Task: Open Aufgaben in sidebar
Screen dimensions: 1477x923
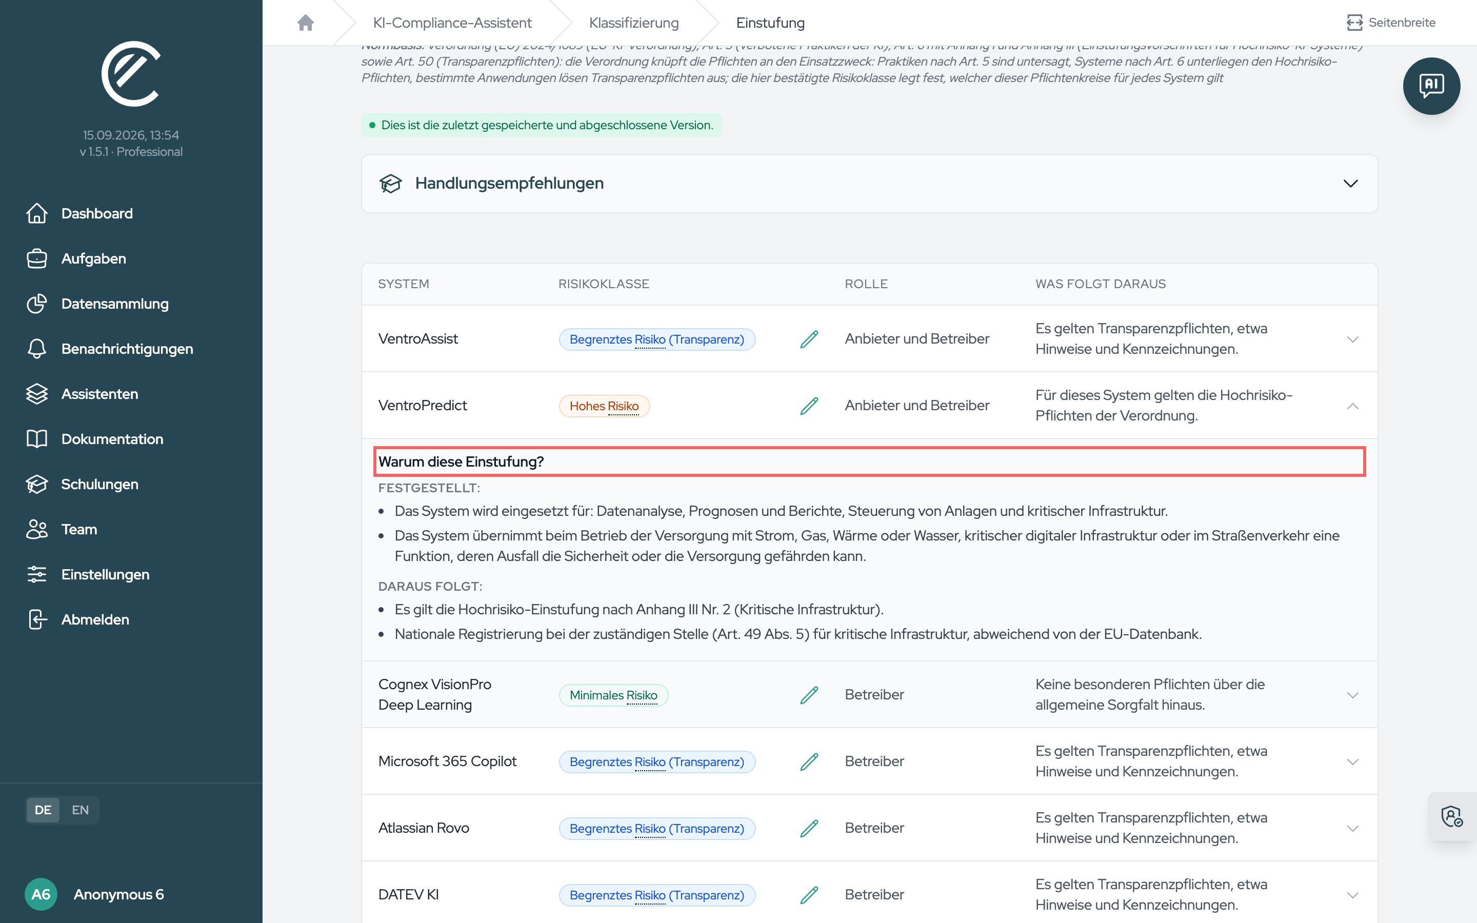Action: [76, 259]
